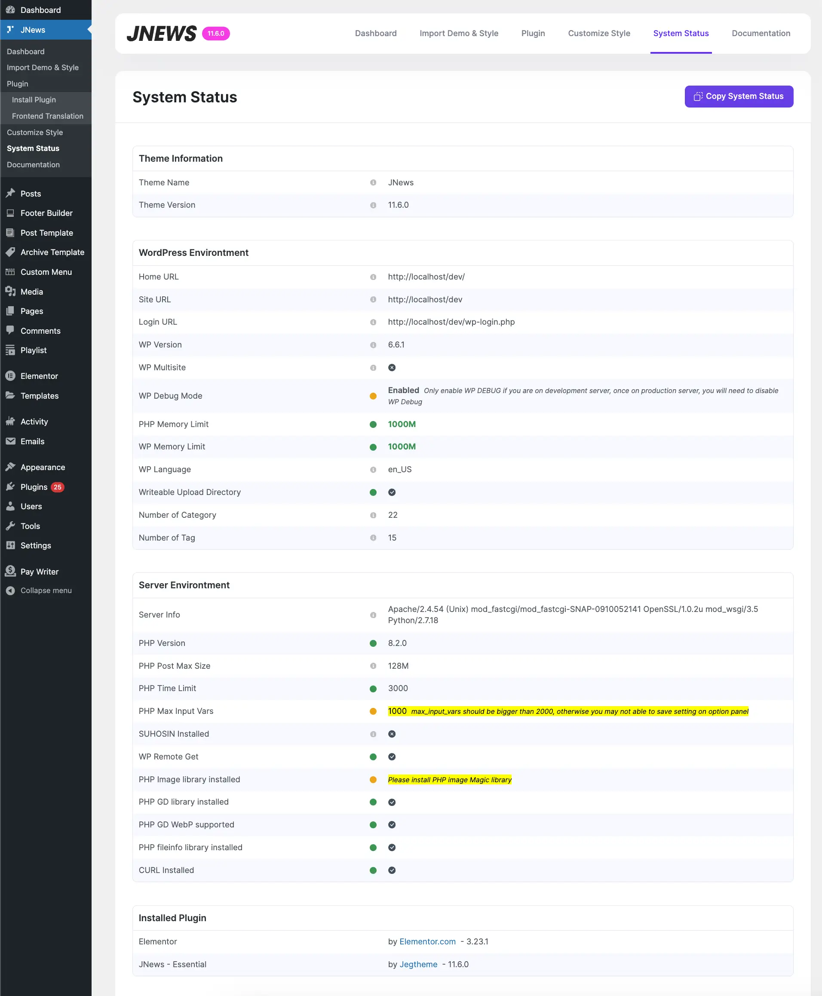Click the info icon beside Theme Version
Image resolution: width=822 pixels, height=996 pixels.
[373, 205]
